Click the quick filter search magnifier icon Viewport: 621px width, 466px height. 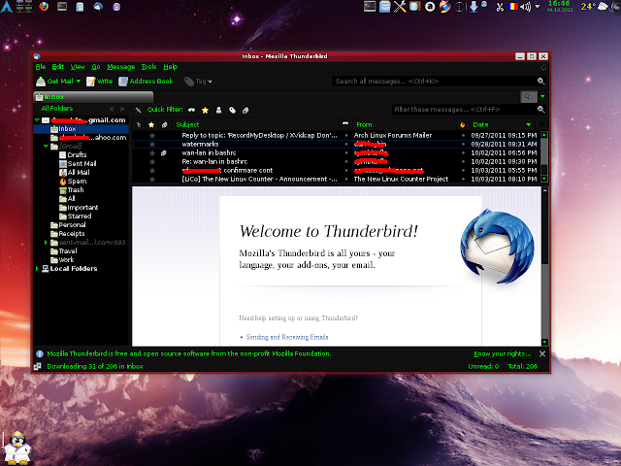tap(541, 110)
